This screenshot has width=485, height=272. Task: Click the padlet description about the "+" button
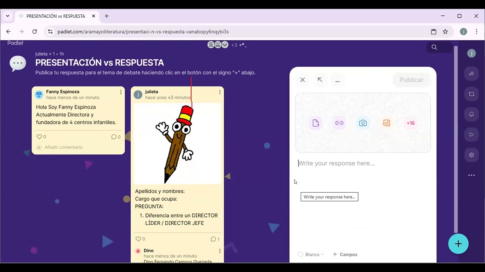[x=145, y=73]
